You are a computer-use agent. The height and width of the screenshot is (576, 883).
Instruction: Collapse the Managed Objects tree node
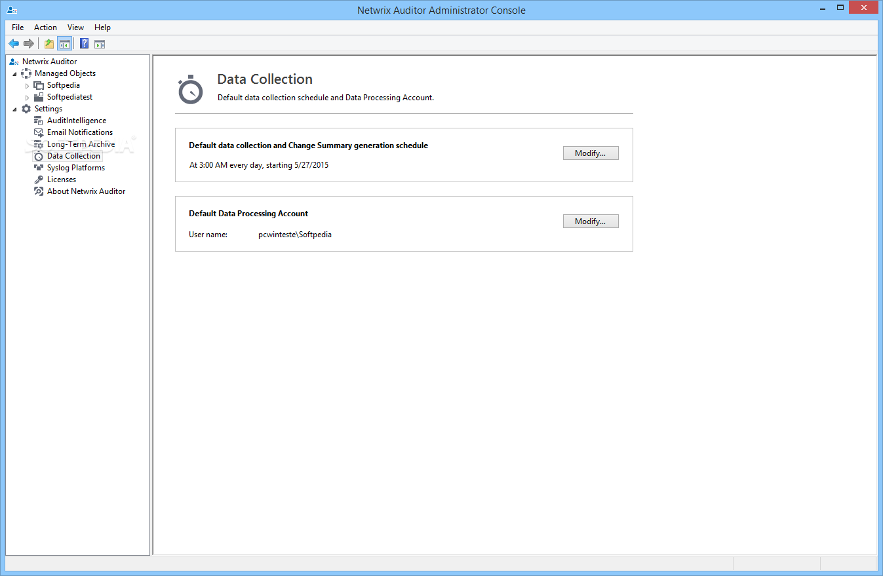pyautogui.click(x=14, y=74)
